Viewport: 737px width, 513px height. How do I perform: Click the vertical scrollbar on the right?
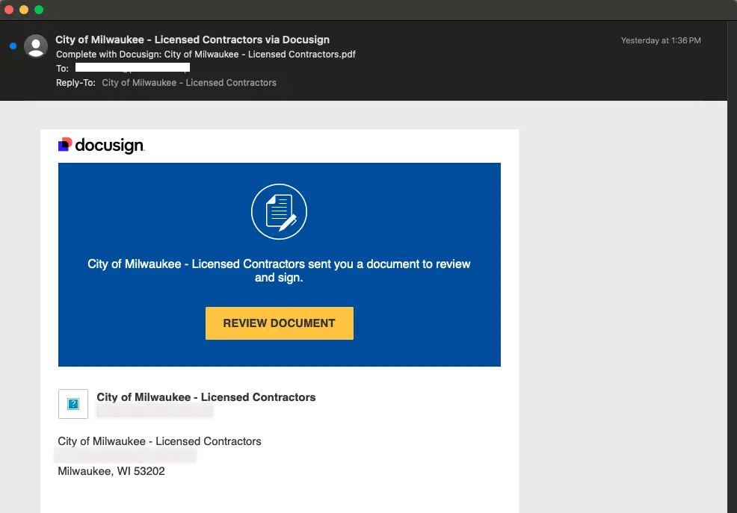tap(732, 267)
